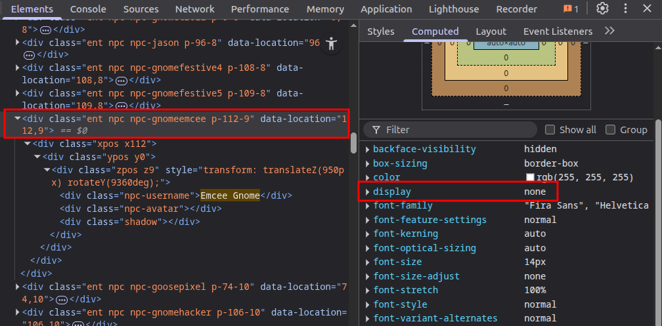
Task: Click the white color swatch
Action: [x=530, y=178]
